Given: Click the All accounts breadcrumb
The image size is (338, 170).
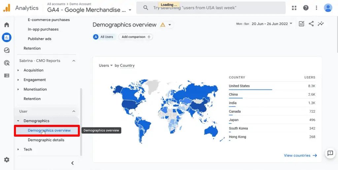Looking at the screenshot, I should tap(56, 4).
